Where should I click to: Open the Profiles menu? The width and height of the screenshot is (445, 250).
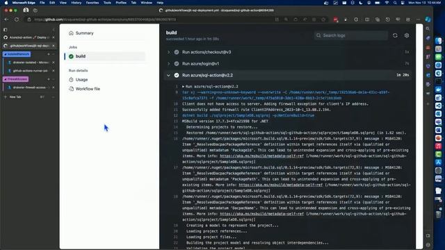121,3
